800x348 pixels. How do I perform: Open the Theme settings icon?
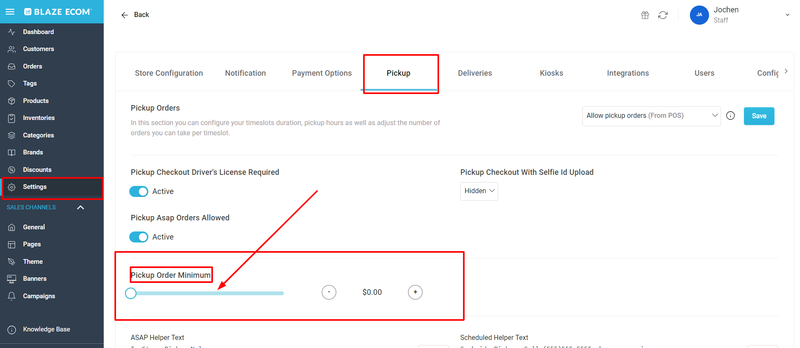point(11,261)
